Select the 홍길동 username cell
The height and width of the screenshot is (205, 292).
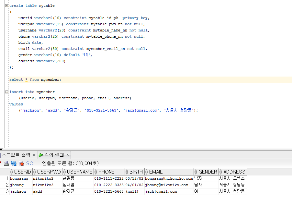pos(78,178)
